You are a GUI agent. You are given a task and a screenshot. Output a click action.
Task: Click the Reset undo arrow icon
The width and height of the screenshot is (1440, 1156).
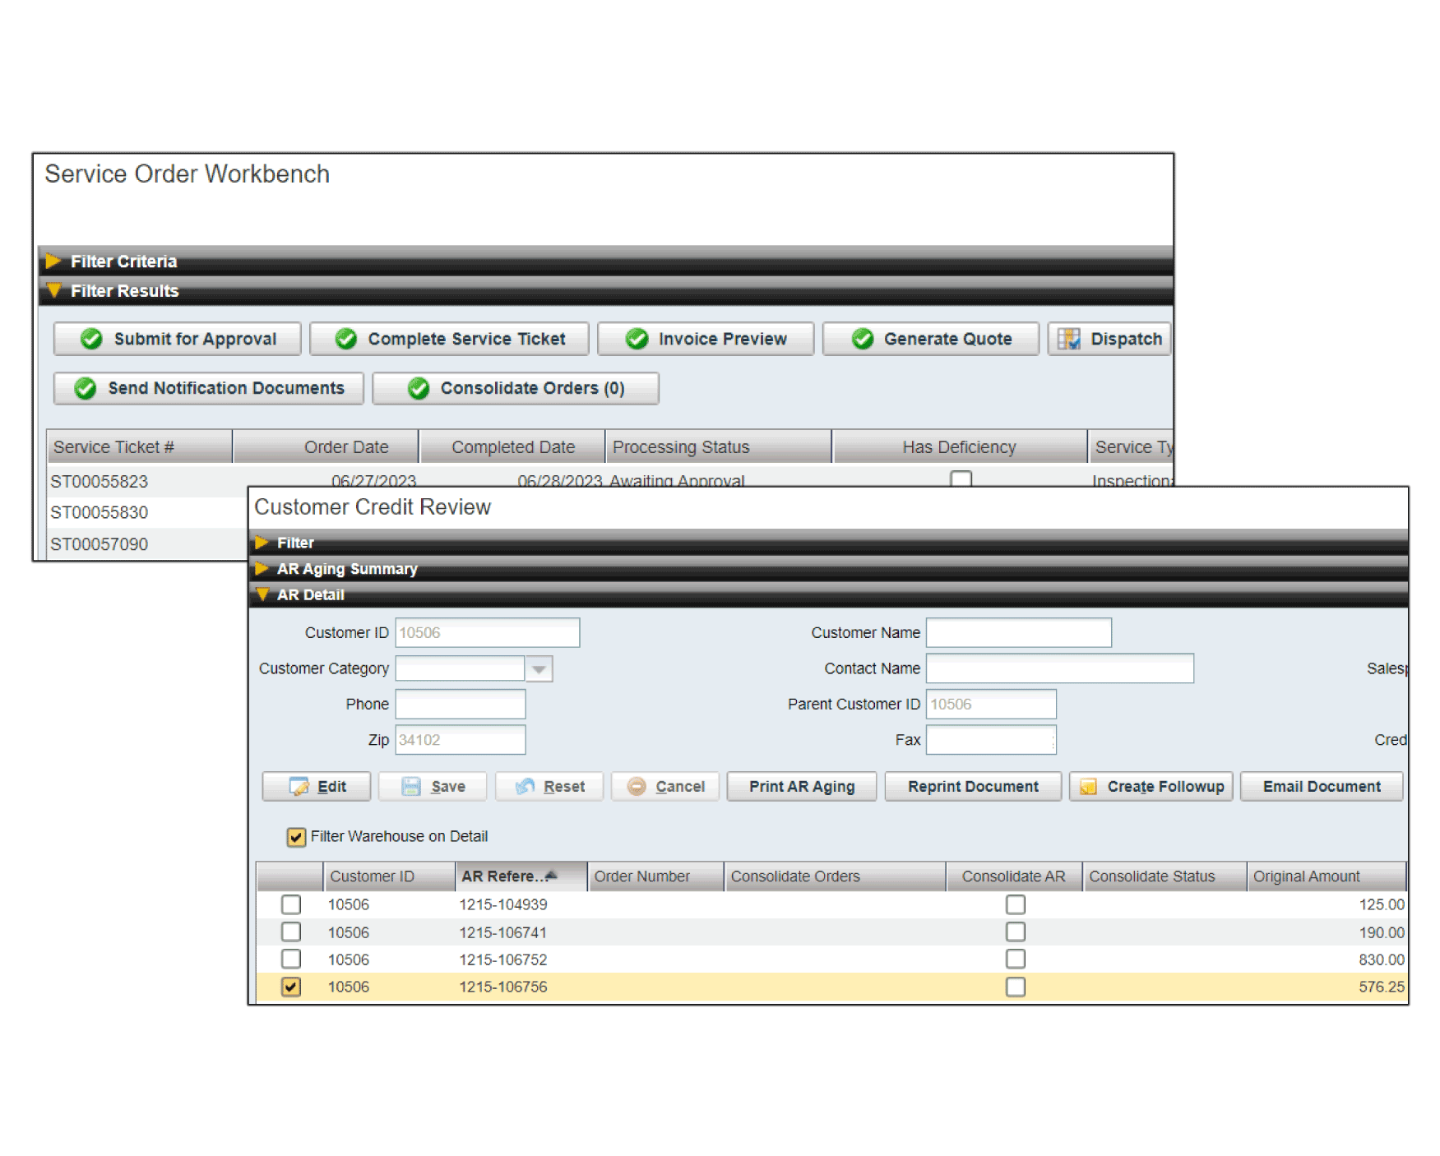click(525, 787)
